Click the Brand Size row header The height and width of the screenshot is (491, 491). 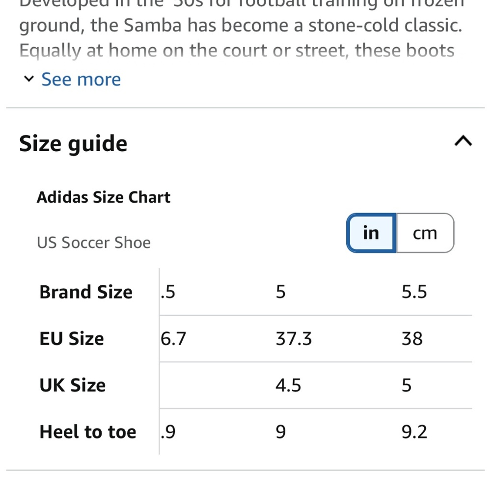pyautogui.click(x=86, y=292)
